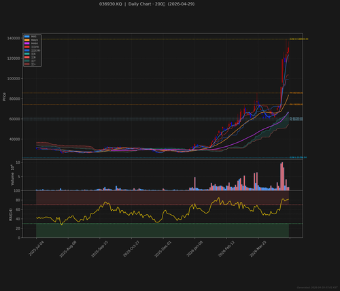Viewport: 340px width, 291px height.
Task: Click the RSI axis tick '80'
Action: pos(18,200)
